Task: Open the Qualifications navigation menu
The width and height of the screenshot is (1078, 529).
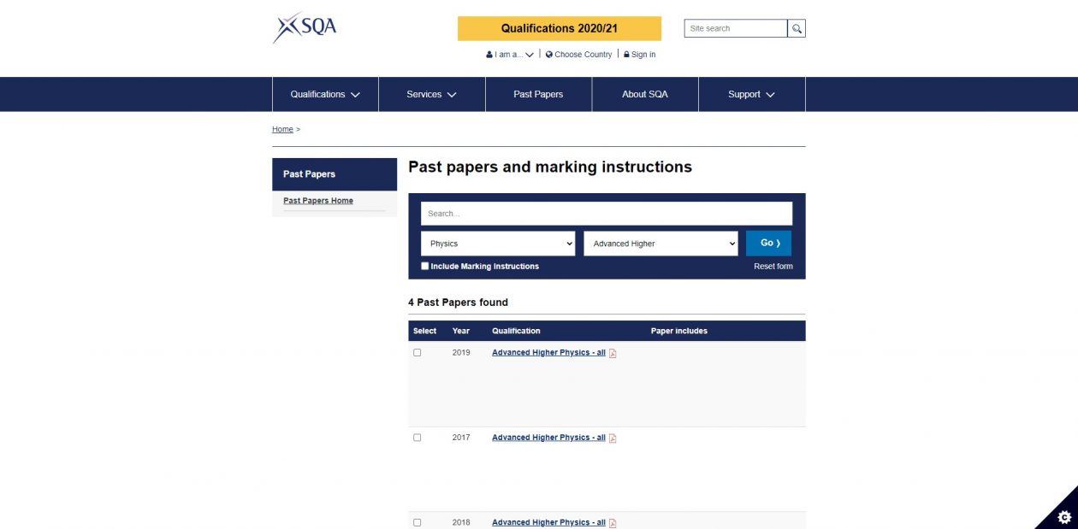Action: click(x=325, y=94)
